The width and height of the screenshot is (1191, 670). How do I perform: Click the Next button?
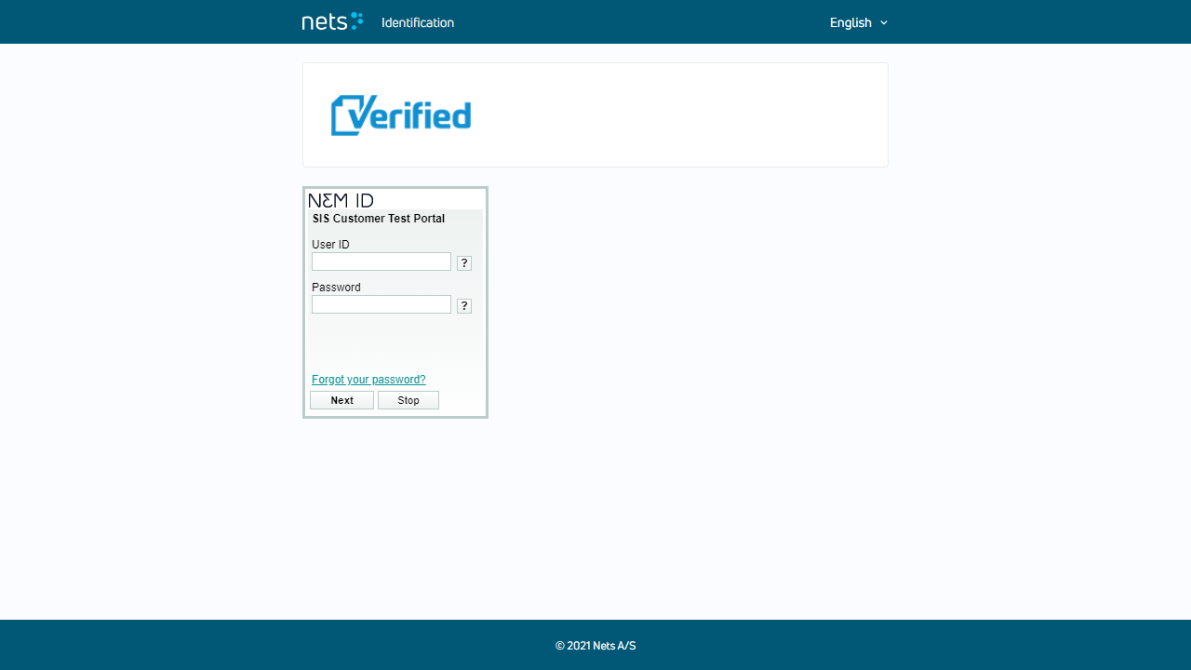tap(342, 400)
